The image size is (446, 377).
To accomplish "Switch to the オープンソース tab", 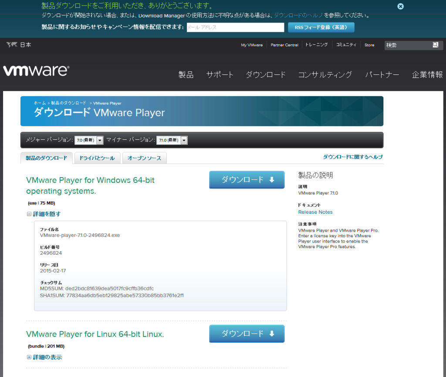I will coord(144,158).
